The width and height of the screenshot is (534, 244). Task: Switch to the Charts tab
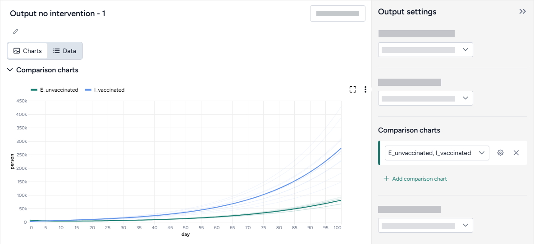(x=27, y=51)
